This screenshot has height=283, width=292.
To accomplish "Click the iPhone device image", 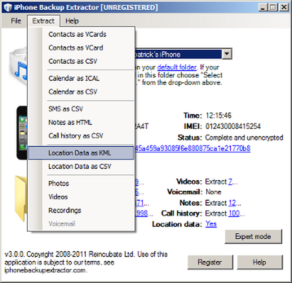I will click(x=22, y=133).
